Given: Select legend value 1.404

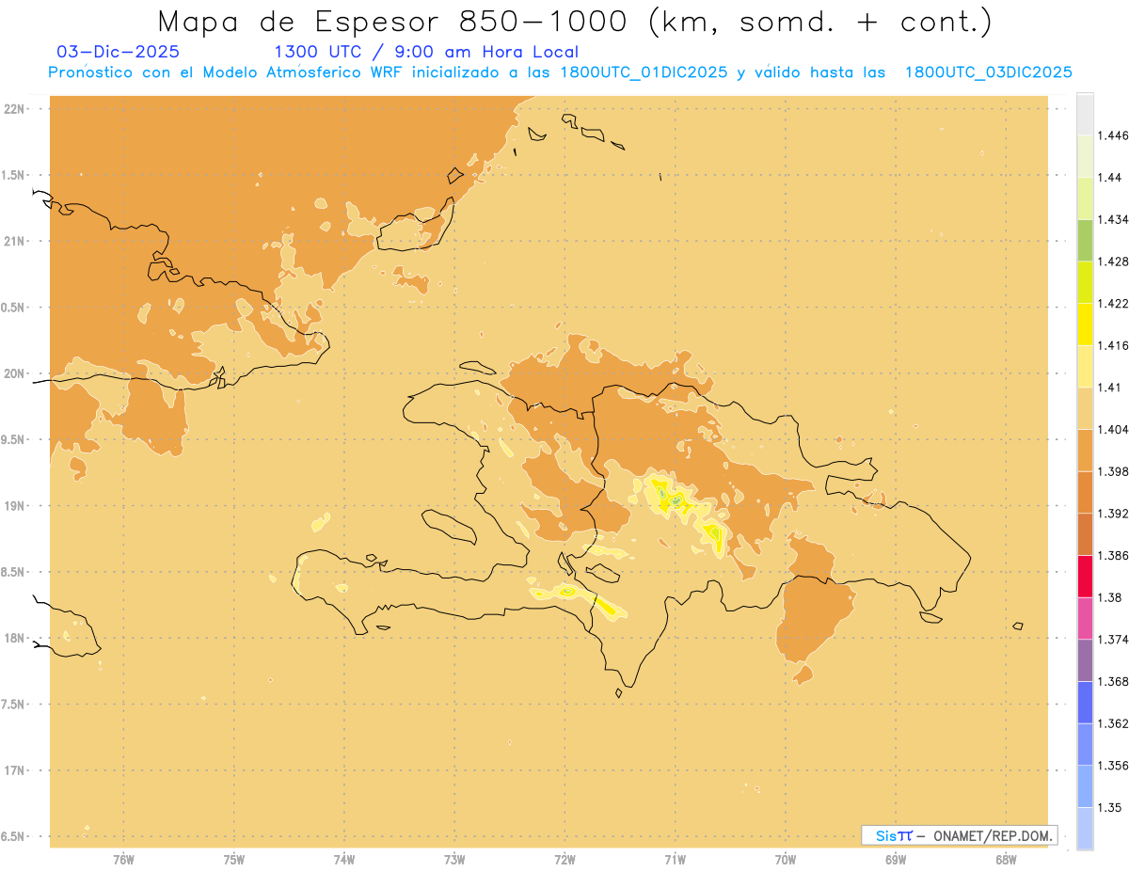Looking at the screenshot, I should coord(1112,429).
